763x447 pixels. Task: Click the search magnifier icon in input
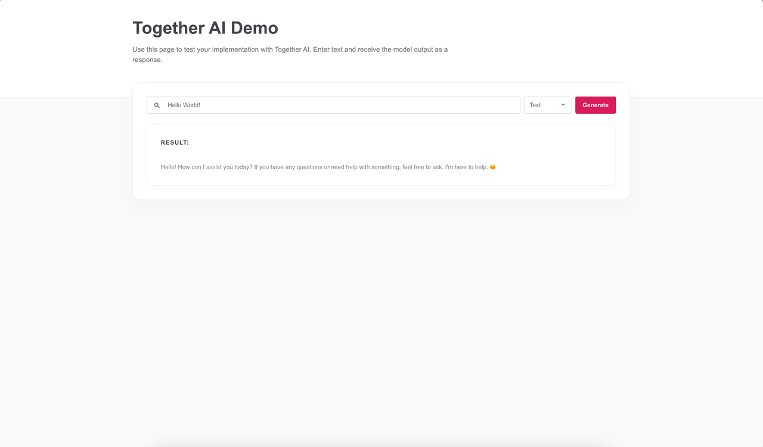tap(157, 105)
